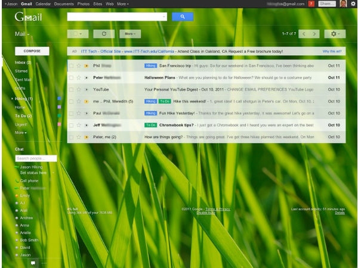This screenshot has height=268, width=358.
Task: Star the Fun Hike Yesterday email
Action: (79, 113)
